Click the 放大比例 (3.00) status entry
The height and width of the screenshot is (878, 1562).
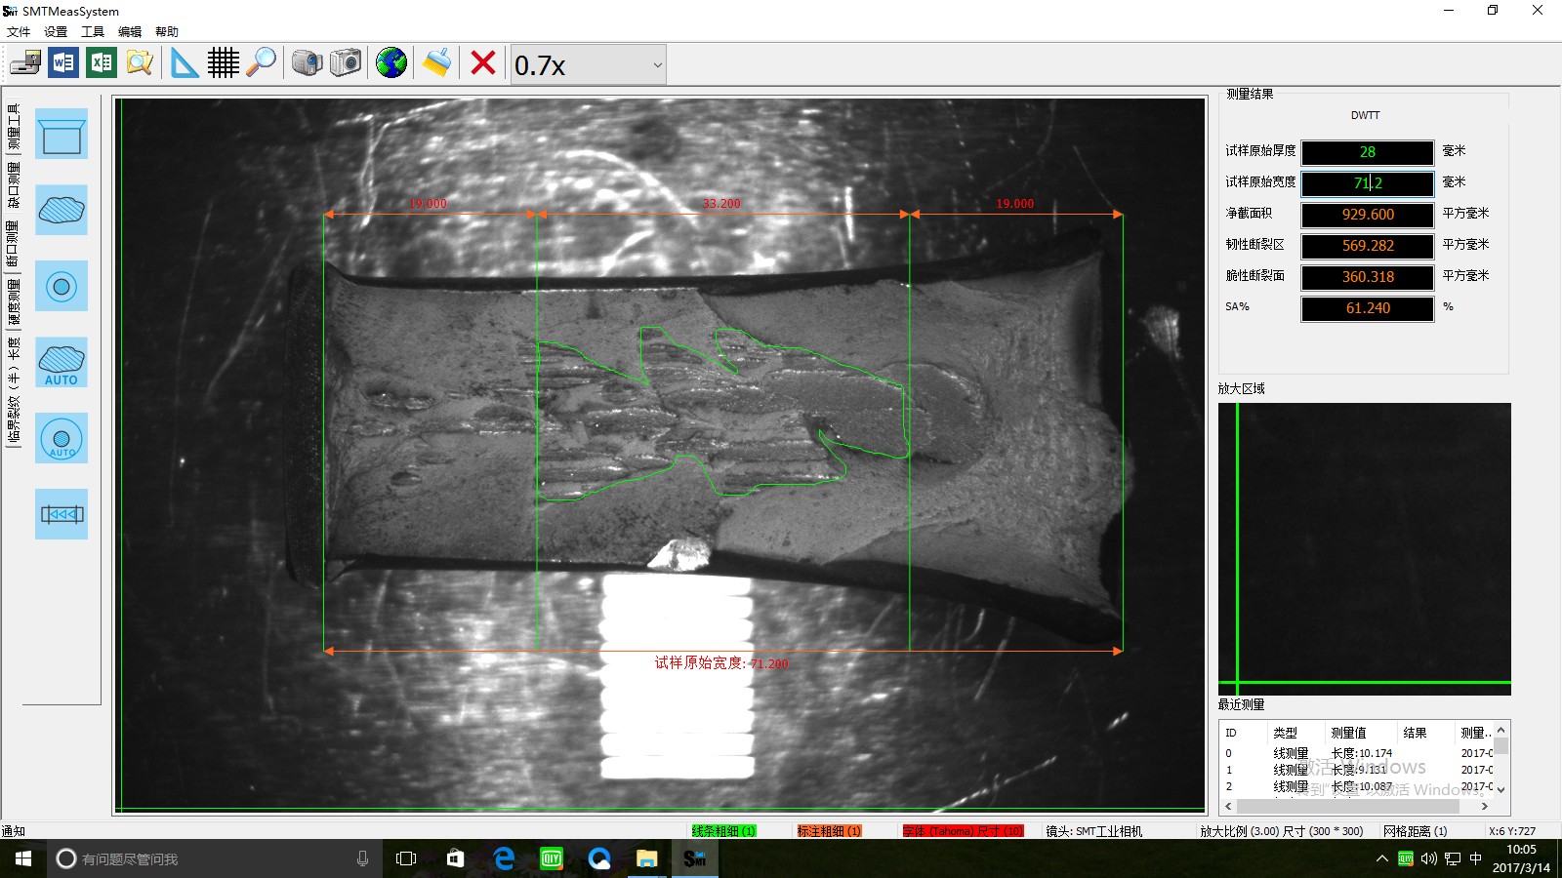[x=1282, y=831]
